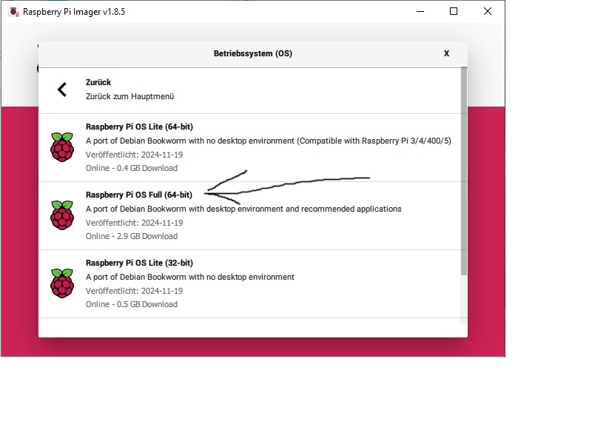Close the Raspberry Pi Imager window

pyautogui.click(x=488, y=11)
